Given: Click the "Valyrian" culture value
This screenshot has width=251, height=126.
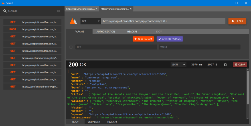Looking at the screenshot, I should click(98, 84).
